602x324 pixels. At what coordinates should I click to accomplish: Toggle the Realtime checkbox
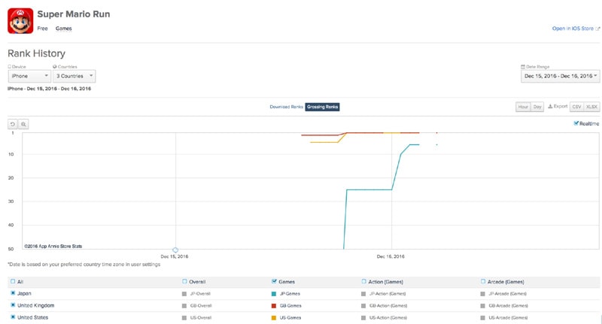pyautogui.click(x=576, y=123)
